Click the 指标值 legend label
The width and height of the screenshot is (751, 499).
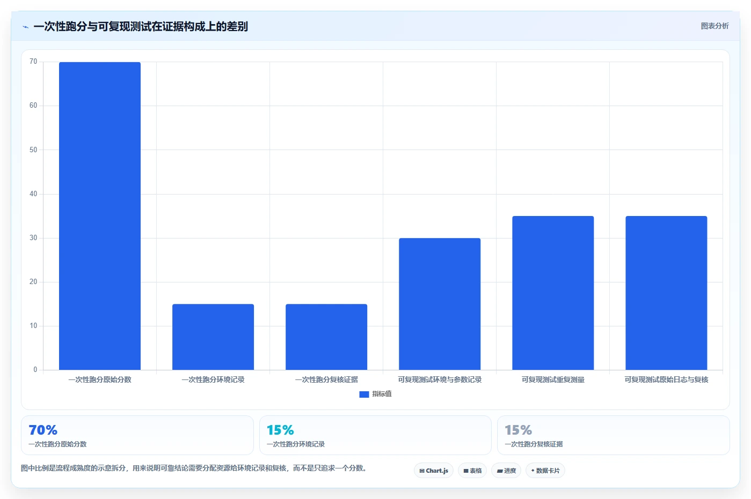tap(382, 394)
